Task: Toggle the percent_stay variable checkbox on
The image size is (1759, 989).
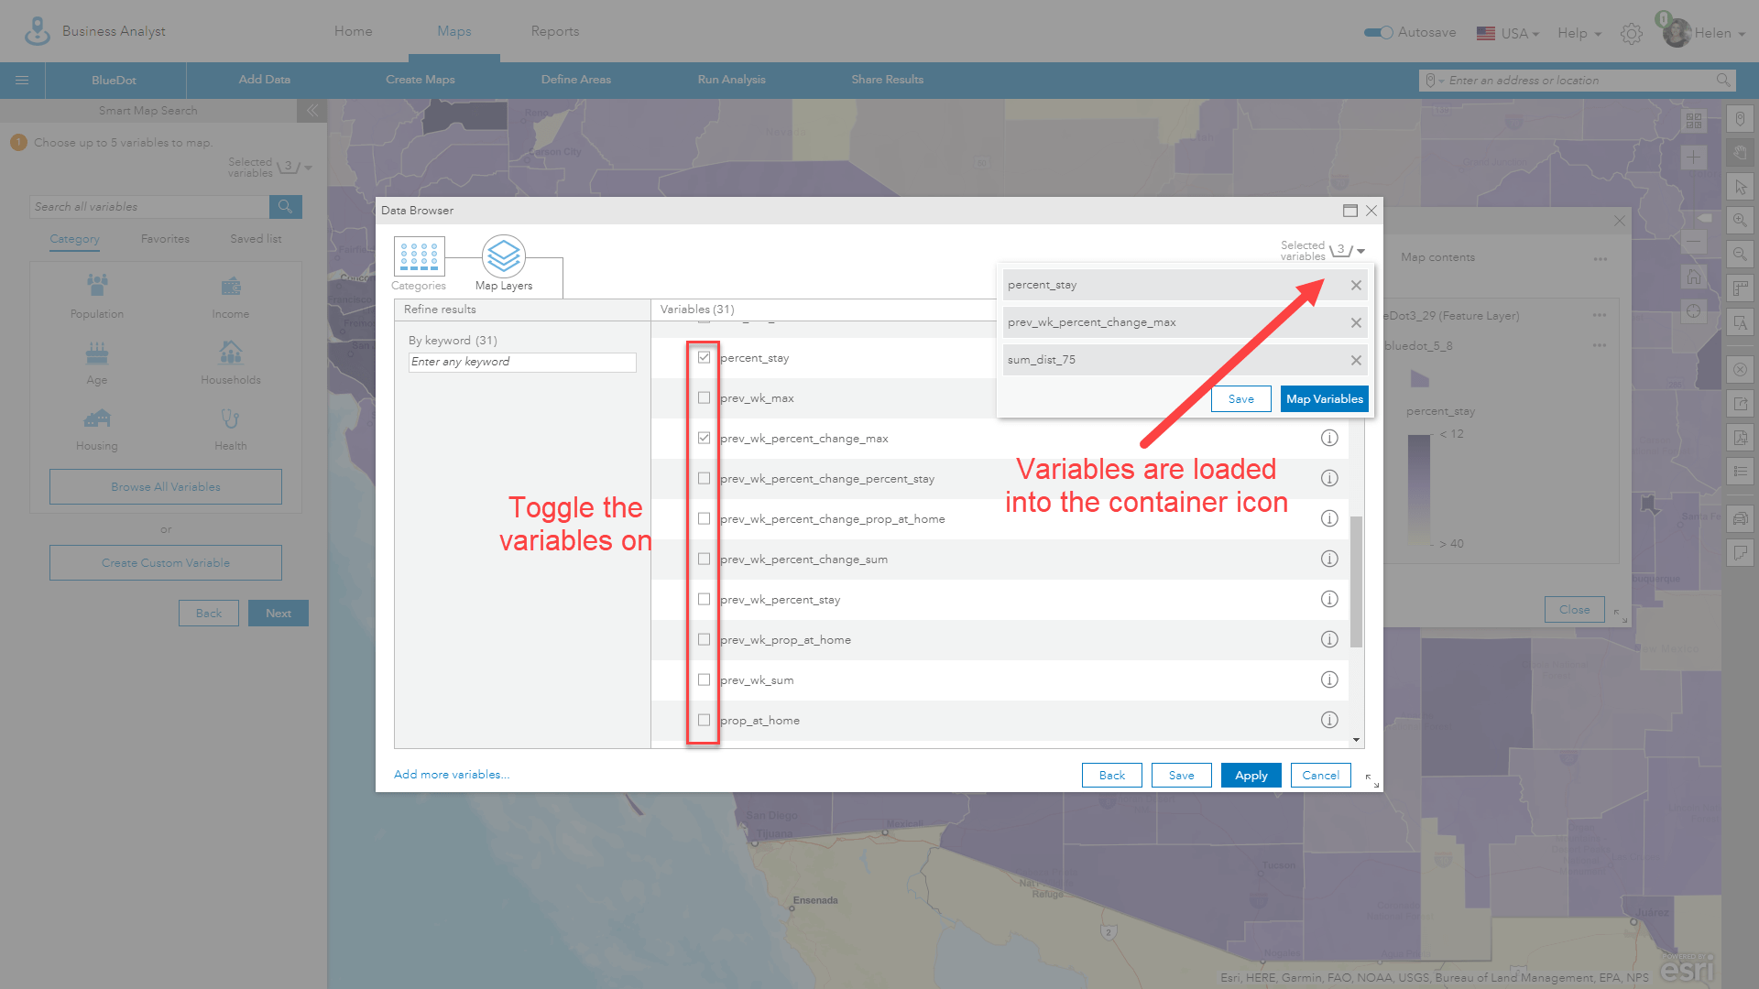Action: [x=705, y=356]
